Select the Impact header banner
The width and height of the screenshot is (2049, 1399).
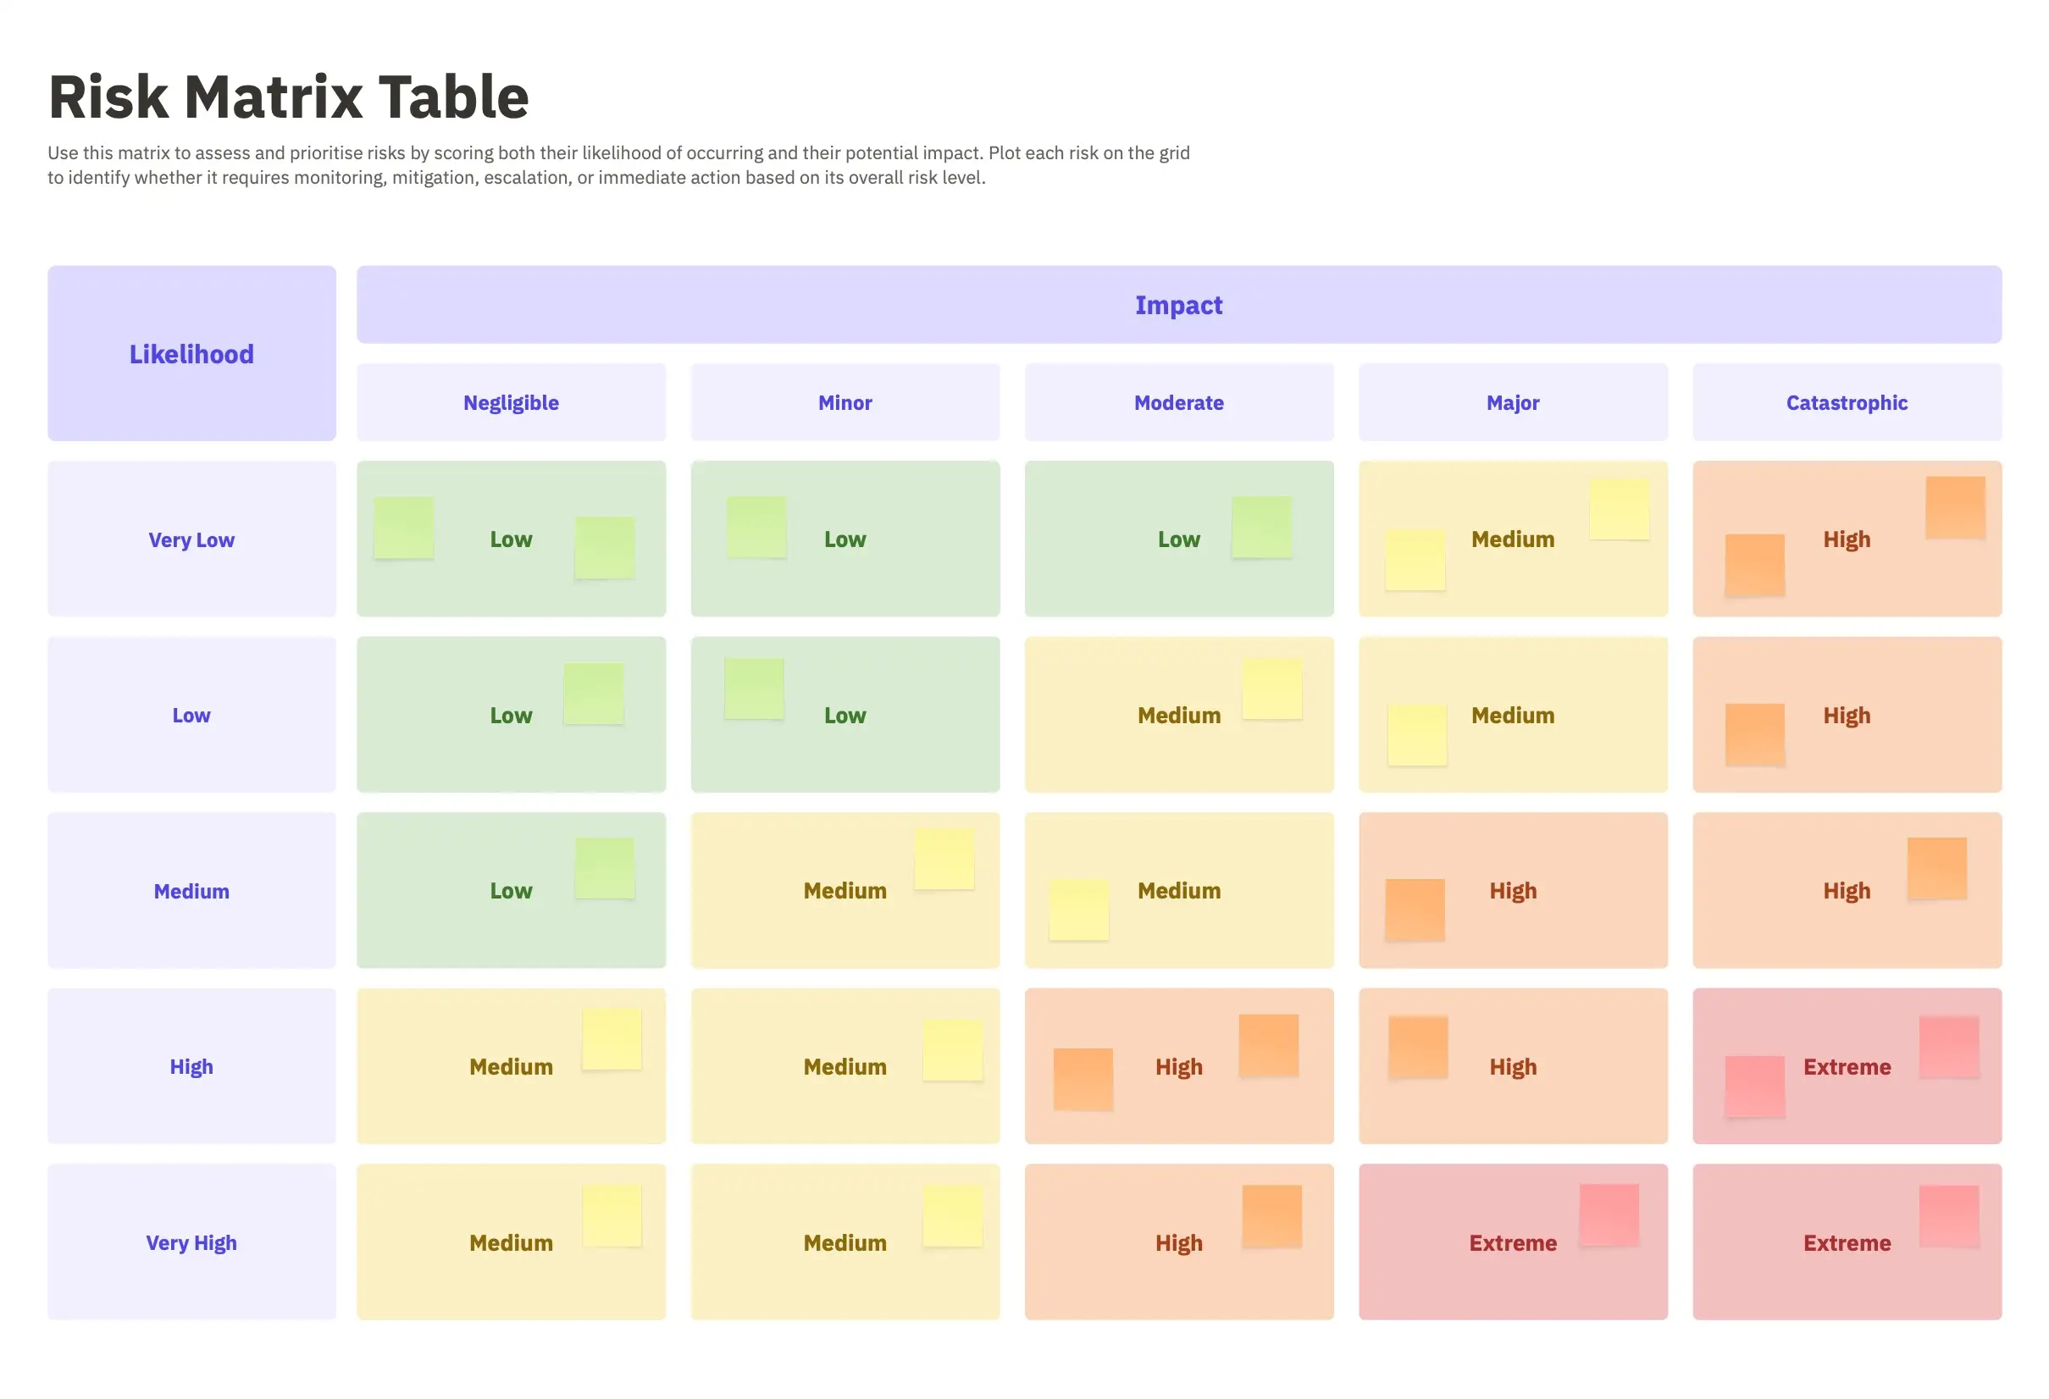click(1179, 304)
